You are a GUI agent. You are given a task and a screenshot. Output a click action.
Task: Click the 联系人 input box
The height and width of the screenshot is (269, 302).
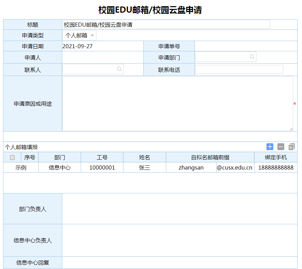coord(89,69)
